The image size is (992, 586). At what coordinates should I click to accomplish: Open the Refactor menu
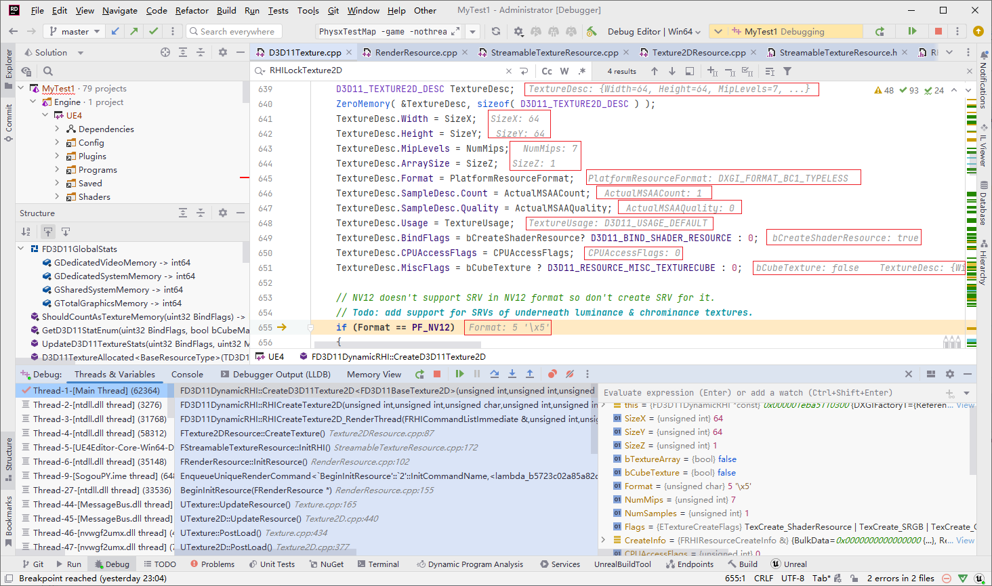tap(192, 10)
